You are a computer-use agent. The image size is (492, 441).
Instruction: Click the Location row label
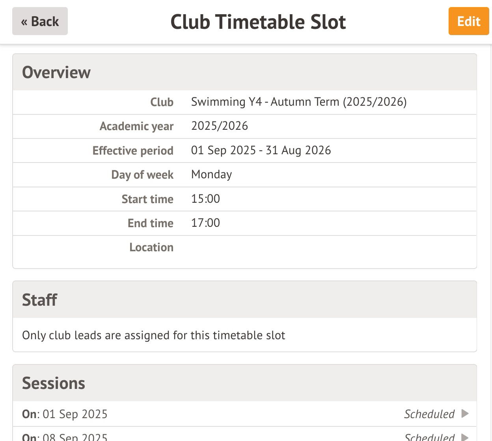pyautogui.click(x=151, y=247)
